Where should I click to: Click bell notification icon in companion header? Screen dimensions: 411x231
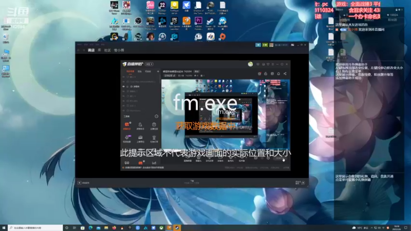[x=278, y=74]
